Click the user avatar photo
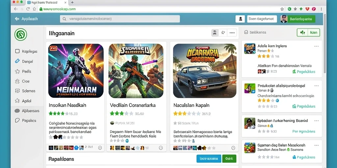 tap(284, 19)
